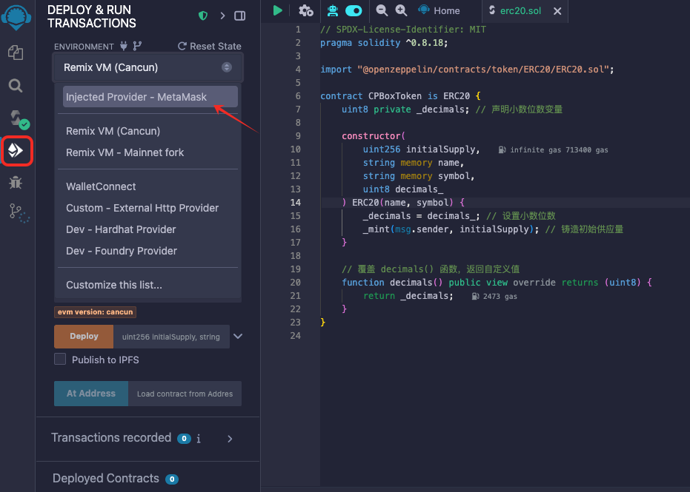Click the ENVIRONMENT label
The height and width of the screenshot is (492, 690).
coord(84,47)
